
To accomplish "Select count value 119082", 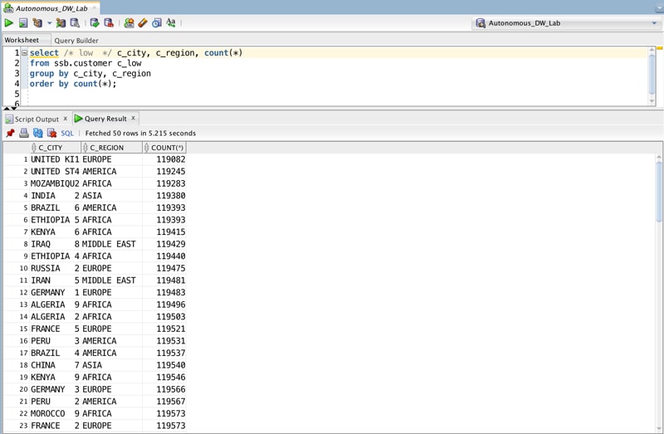I will point(164,159).
